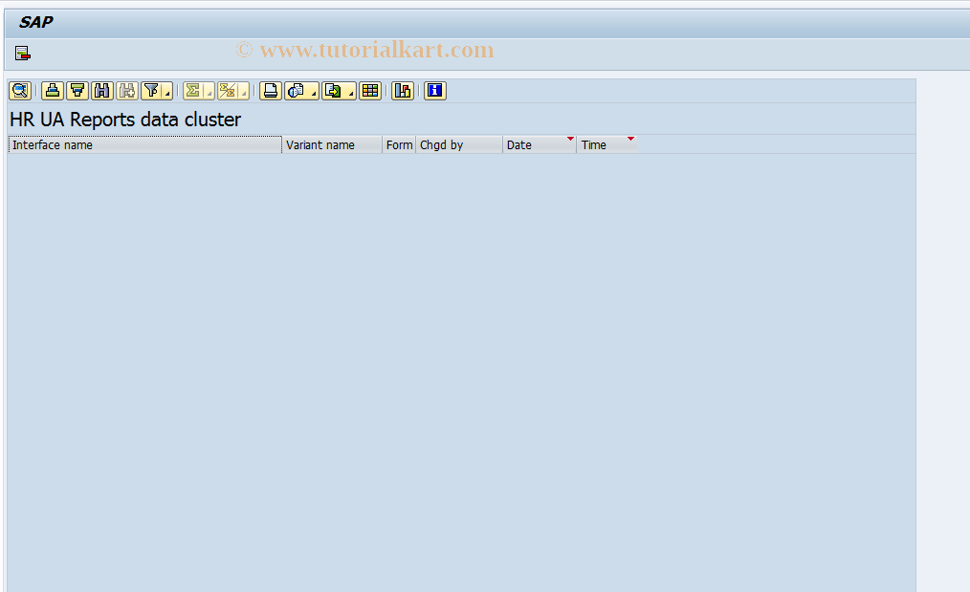Calculate totals with the sigma icon
Viewport: 970px width, 592px height.
click(192, 91)
